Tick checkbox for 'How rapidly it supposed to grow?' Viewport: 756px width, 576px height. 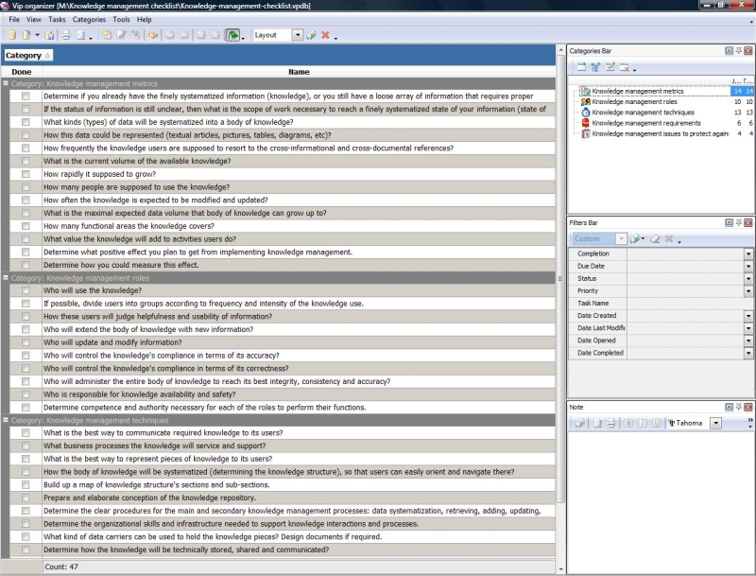click(26, 174)
